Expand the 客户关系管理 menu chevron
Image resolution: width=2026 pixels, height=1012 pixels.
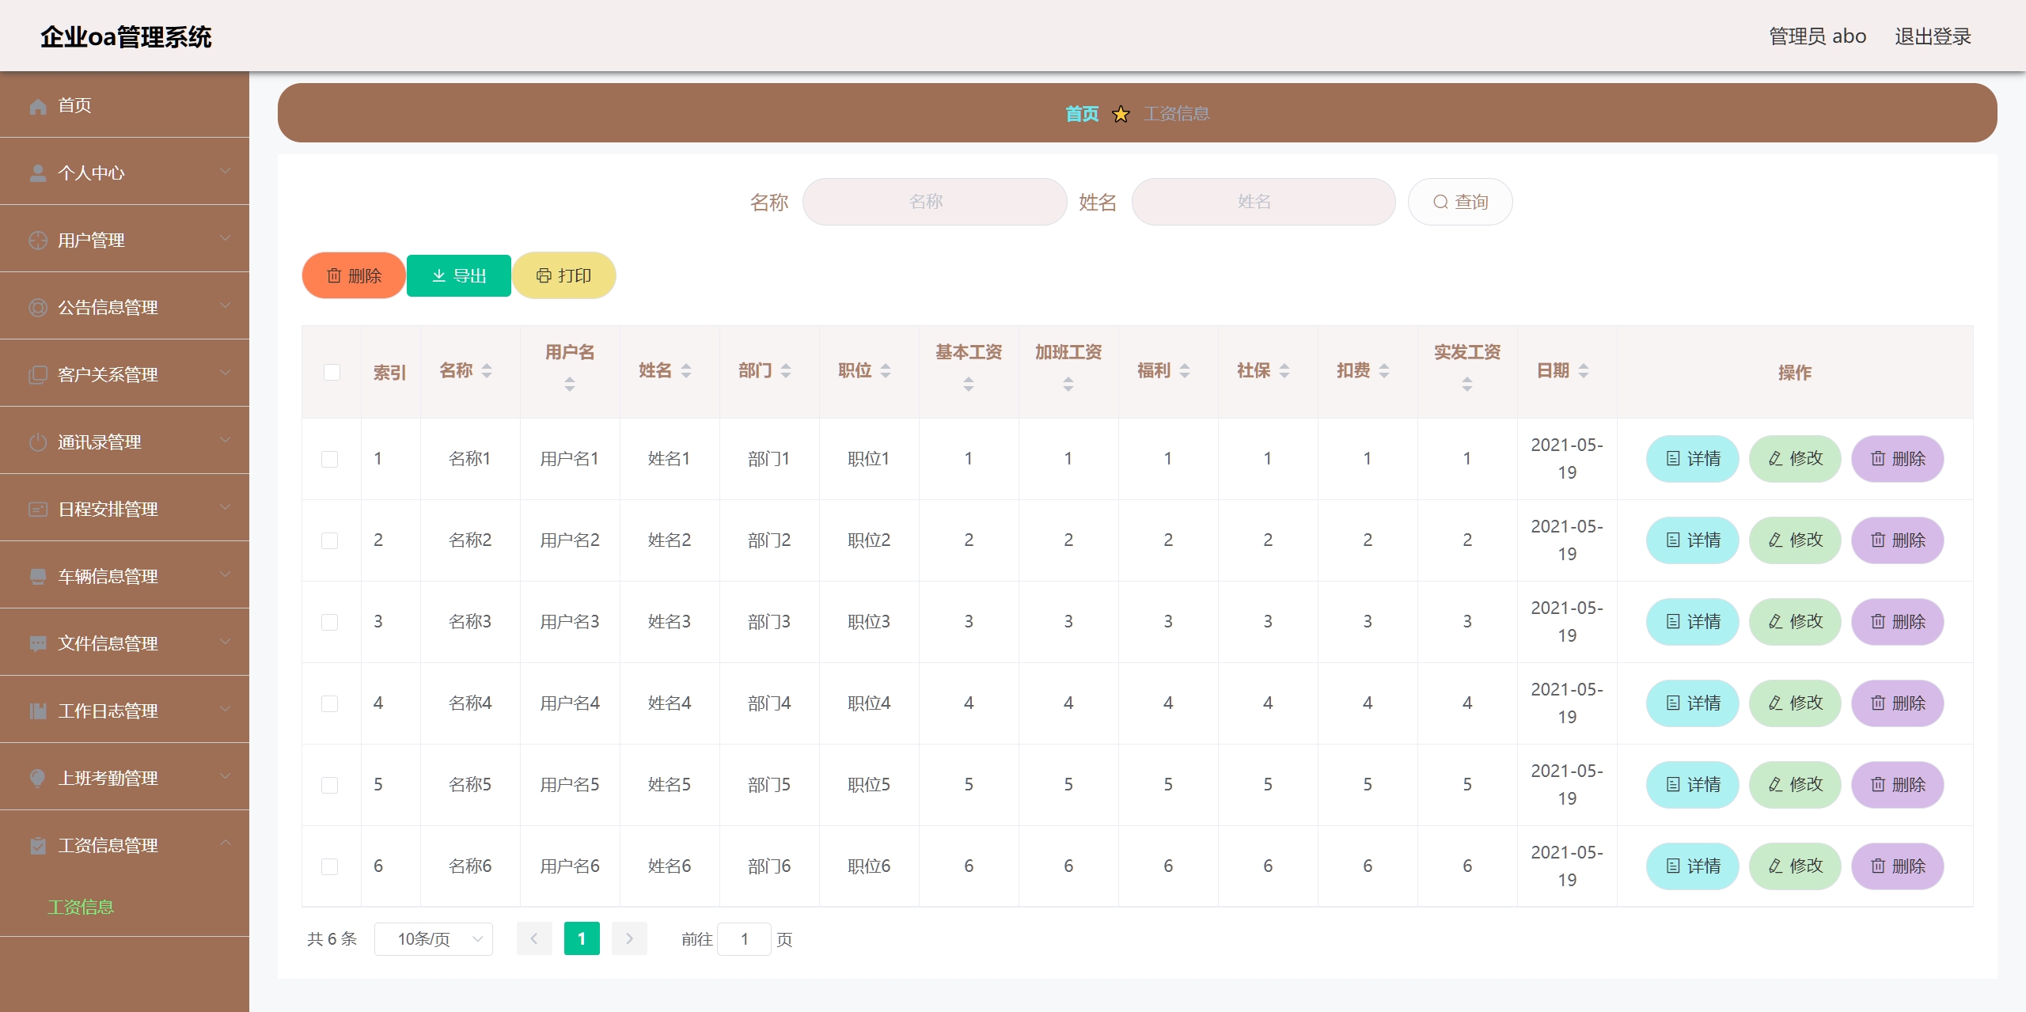tap(226, 373)
